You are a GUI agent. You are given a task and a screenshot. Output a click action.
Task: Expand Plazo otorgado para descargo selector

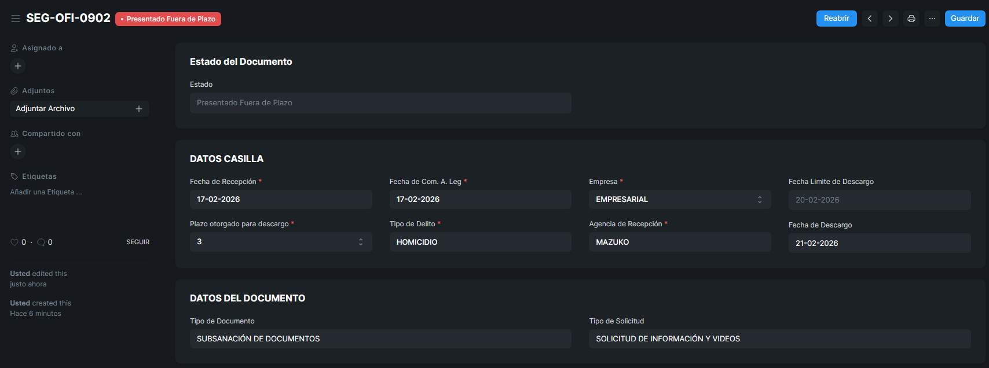pyautogui.click(x=280, y=242)
